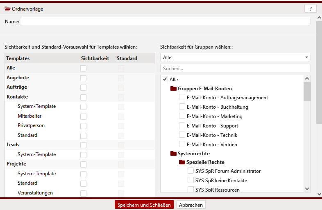Focus the Name input field
322x210 pixels.
click(166, 21)
